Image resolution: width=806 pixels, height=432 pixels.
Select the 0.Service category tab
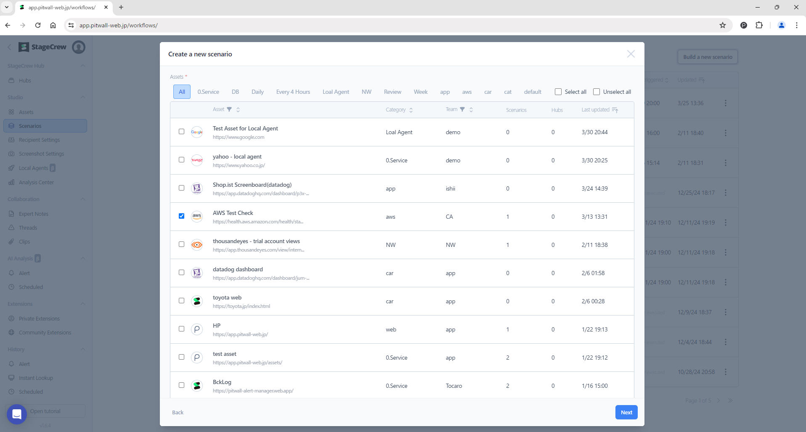click(208, 92)
